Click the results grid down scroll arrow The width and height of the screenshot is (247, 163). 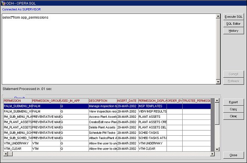coord(217,150)
